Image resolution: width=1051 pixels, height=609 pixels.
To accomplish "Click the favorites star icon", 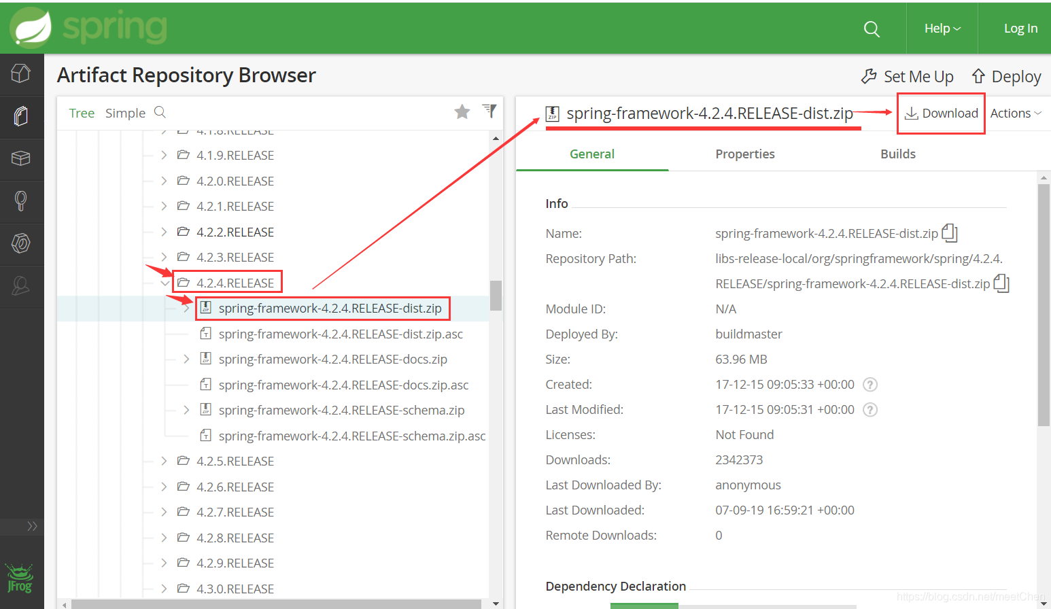I will (x=462, y=111).
